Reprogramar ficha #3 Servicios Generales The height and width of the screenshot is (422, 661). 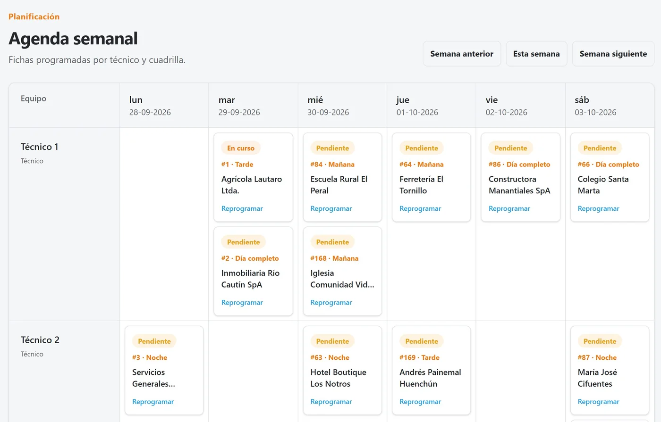click(153, 402)
